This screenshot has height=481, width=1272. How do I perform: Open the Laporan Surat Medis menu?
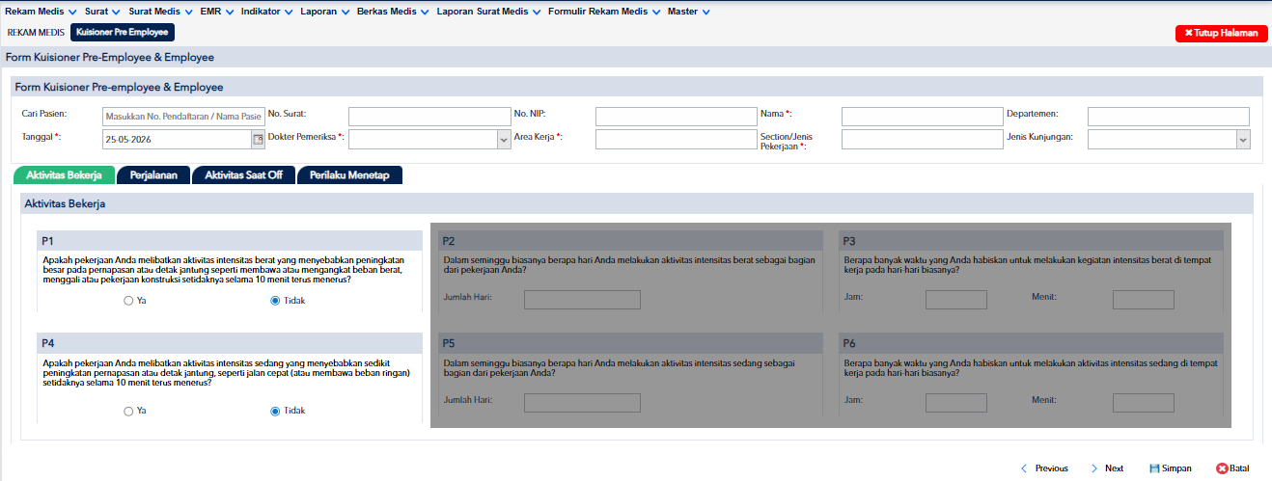(488, 12)
